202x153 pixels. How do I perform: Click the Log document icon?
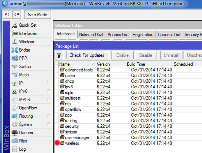(x=14, y=149)
